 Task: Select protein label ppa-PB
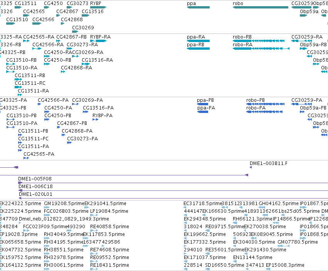205,100
